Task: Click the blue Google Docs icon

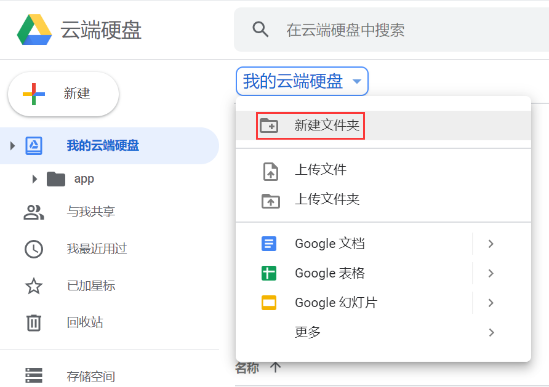Action: pyautogui.click(x=269, y=244)
